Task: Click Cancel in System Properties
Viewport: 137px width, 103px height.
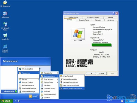Action: pos(102,74)
